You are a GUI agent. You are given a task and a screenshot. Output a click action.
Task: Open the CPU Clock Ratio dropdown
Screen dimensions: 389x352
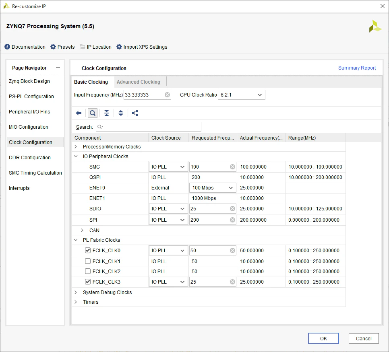click(x=241, y=95)
